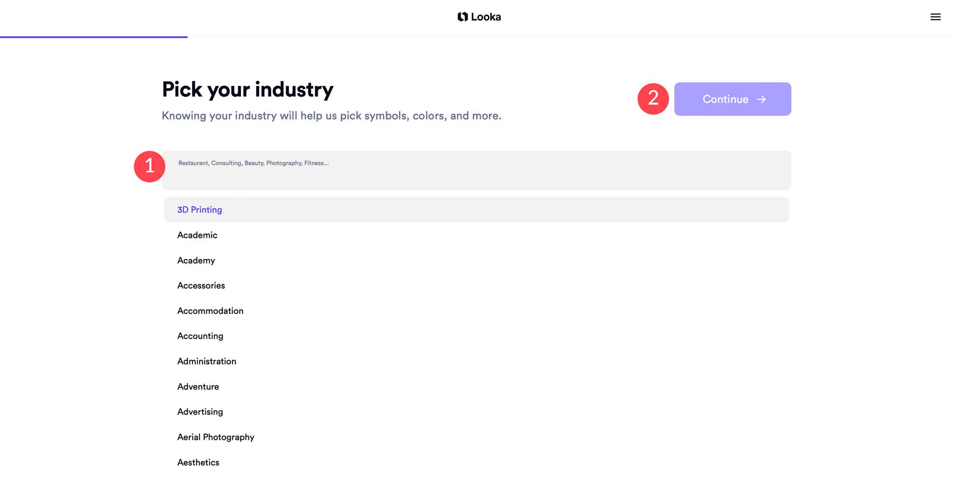Click the Pick your industry heading
Screen dimensions: 955x477
(247, 90)
